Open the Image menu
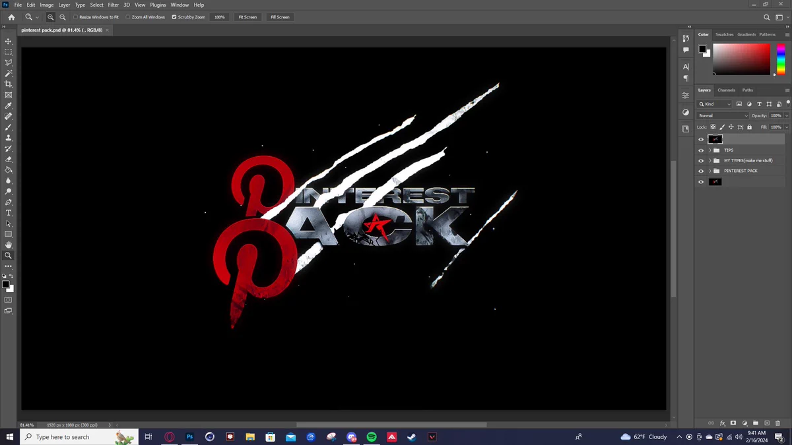The width and height of the screenshot is (792, 445). tap(47, 5)
